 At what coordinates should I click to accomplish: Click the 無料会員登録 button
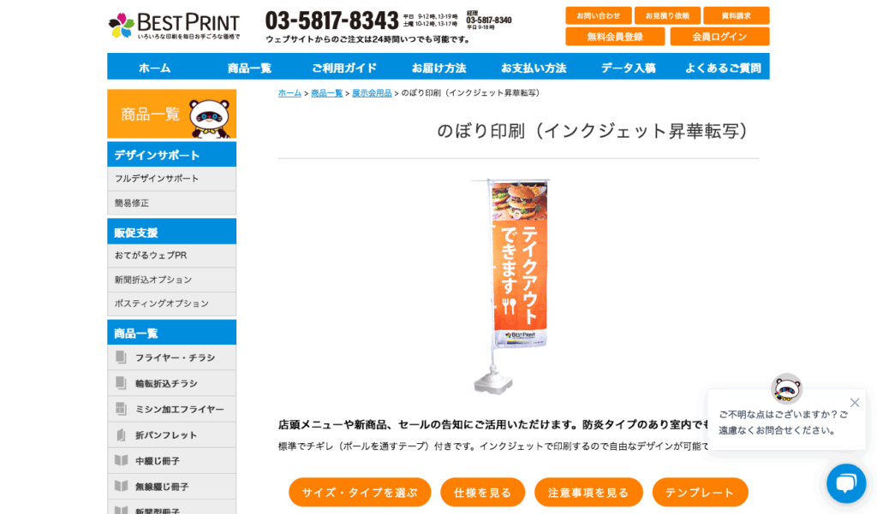[x=615, y=37]
